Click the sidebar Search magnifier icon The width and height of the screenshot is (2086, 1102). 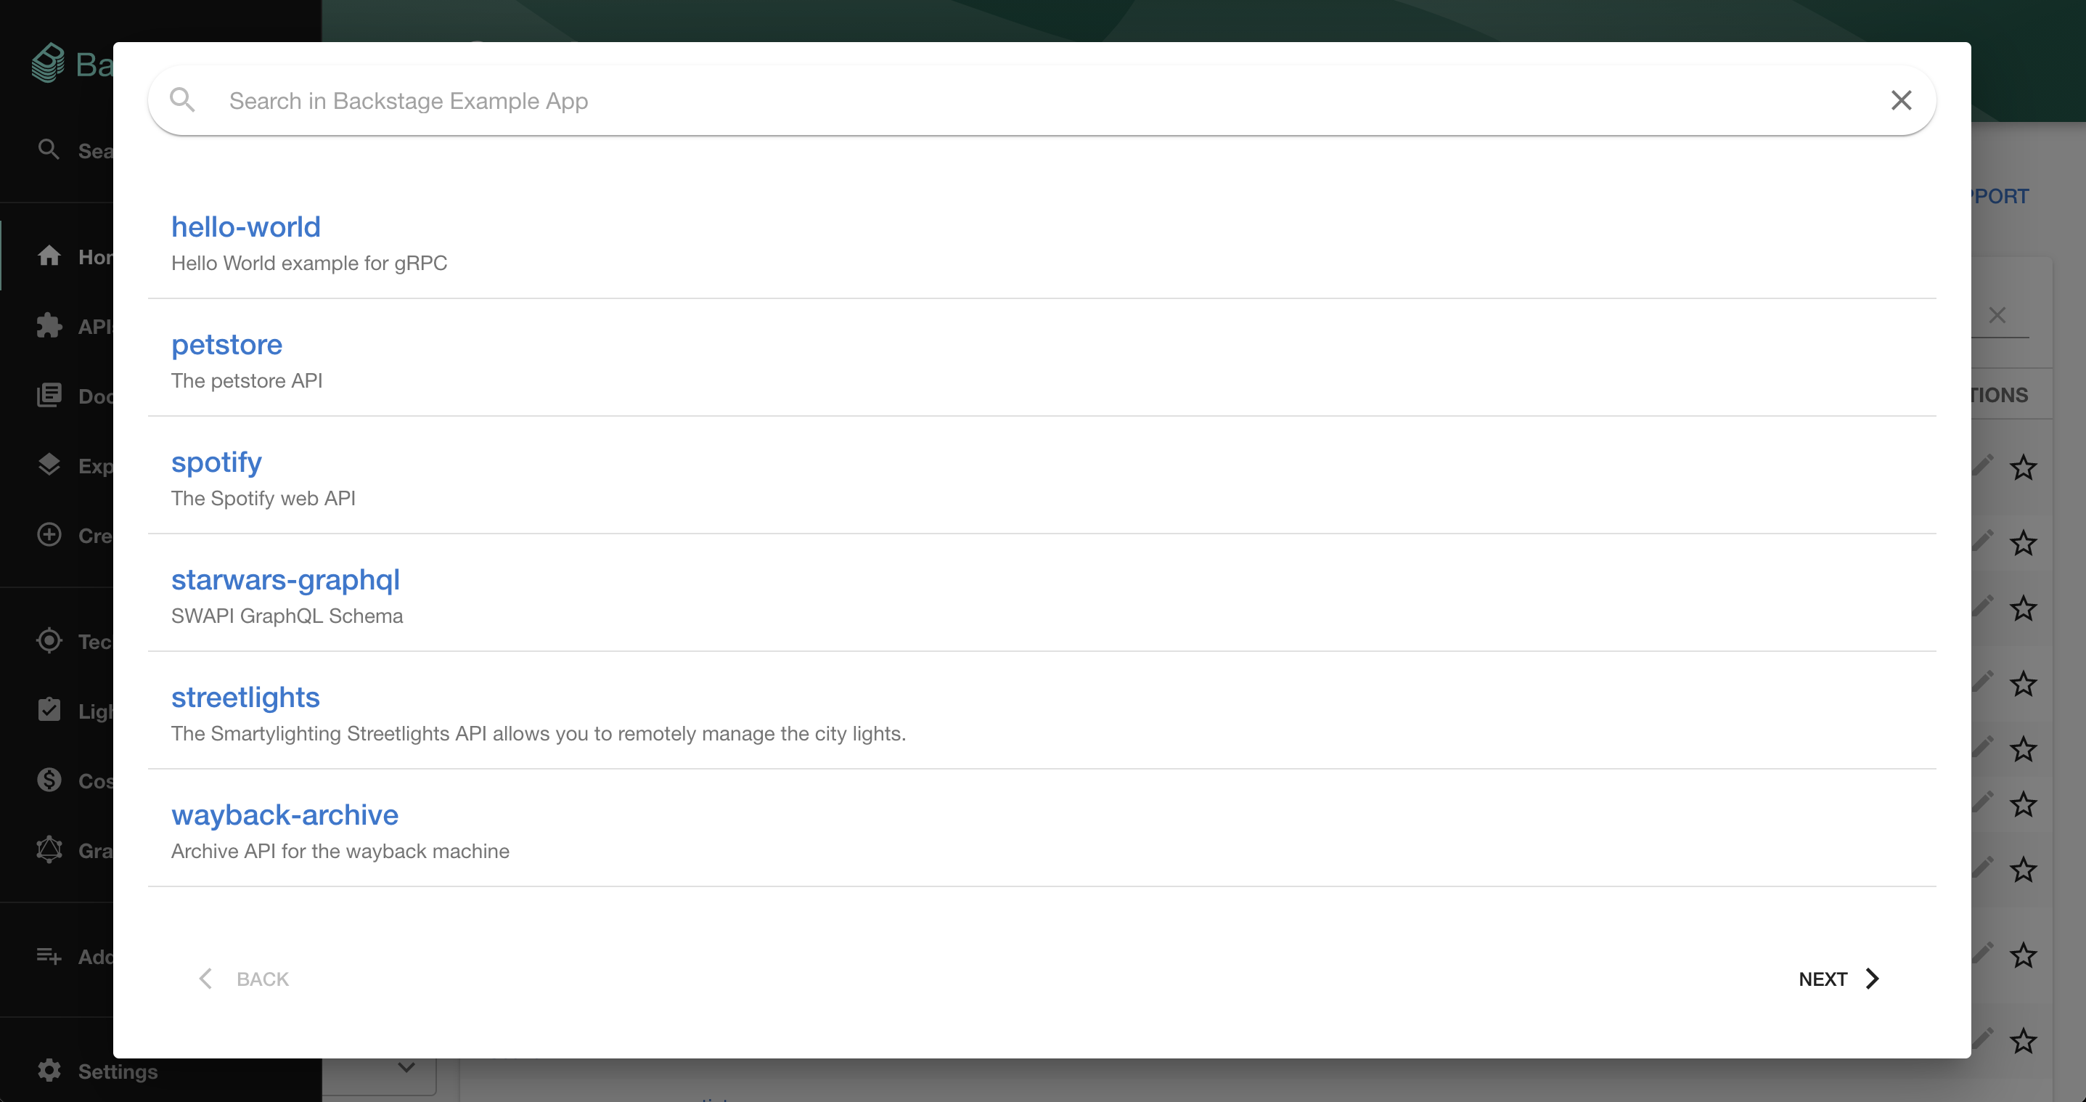[49, 150]
